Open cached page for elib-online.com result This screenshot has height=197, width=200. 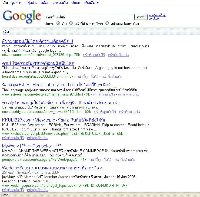point(104,94)
